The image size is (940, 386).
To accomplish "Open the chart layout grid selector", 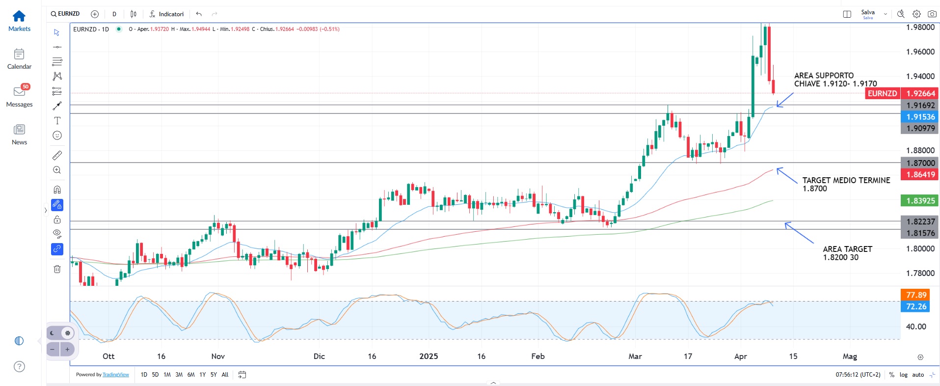I will (847, 14).
